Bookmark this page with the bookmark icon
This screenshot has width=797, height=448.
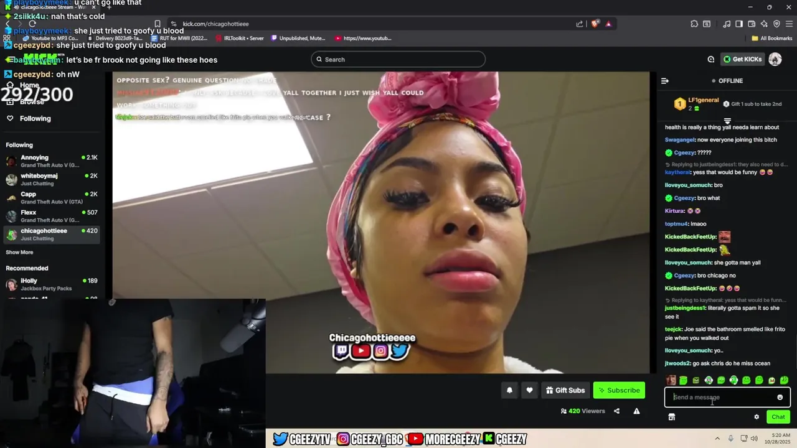(x=158, y=24)
